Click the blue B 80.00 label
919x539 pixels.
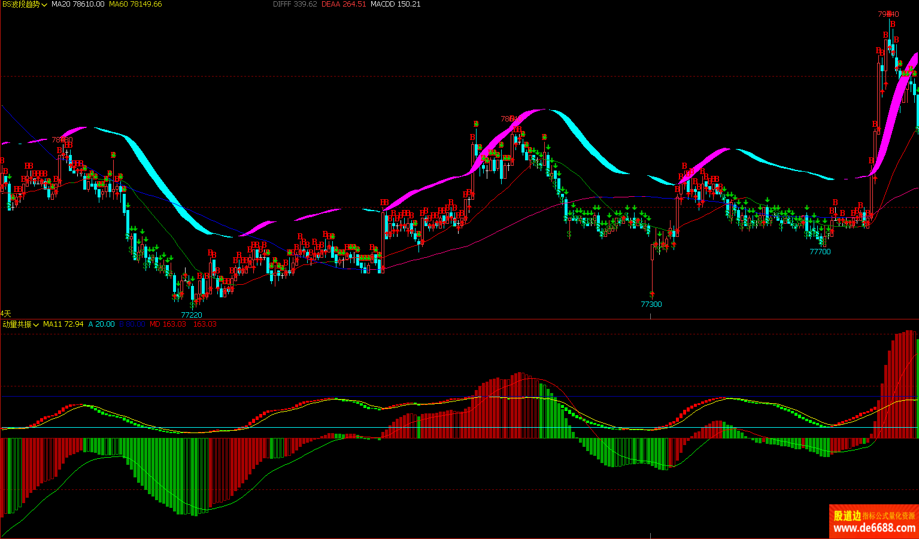point(132,324)
